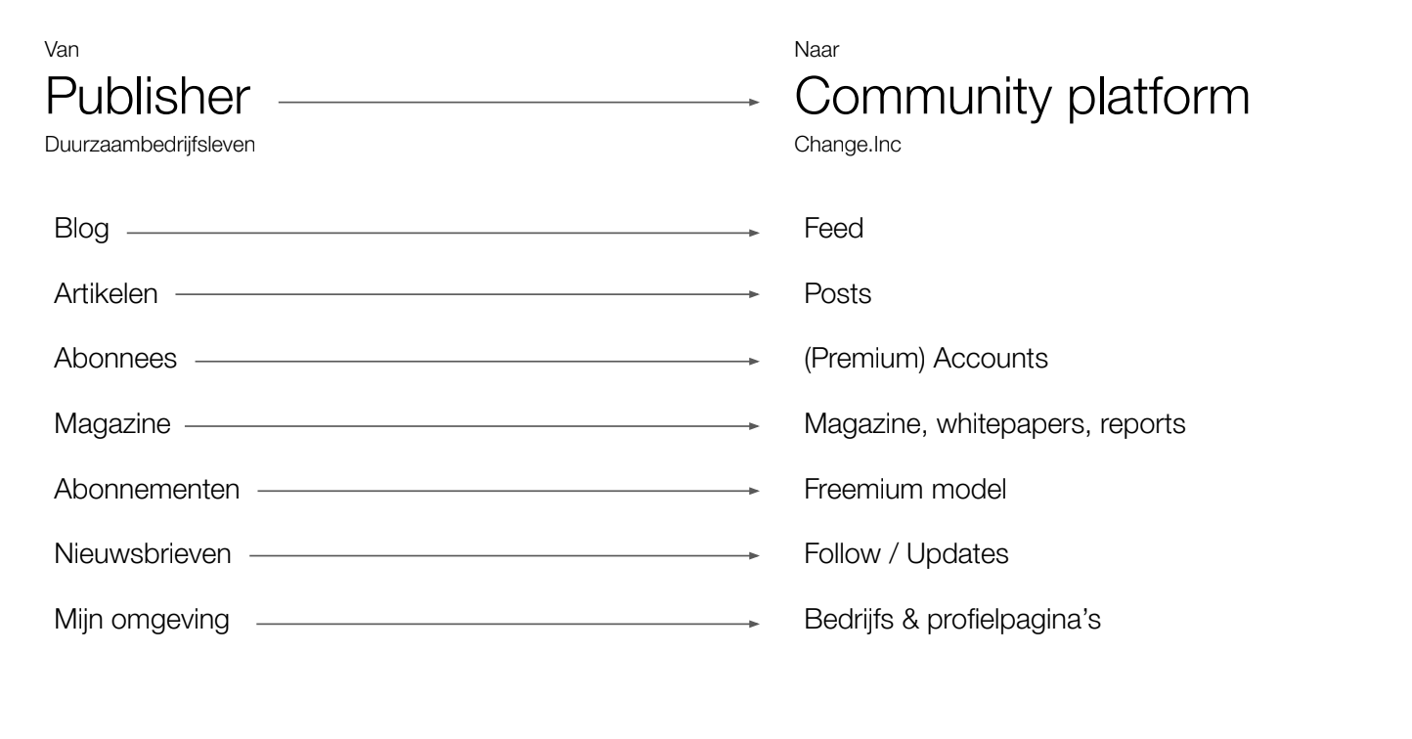
Task: Select the Abonnees label
Action: pyautogui.click(x=115, y=359)
